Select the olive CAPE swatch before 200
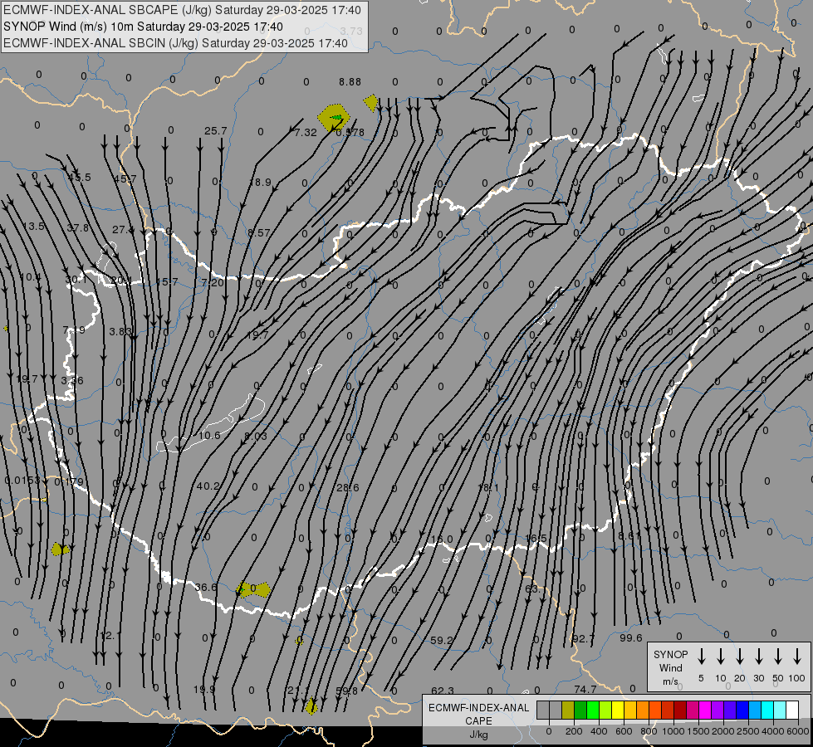 568,710
